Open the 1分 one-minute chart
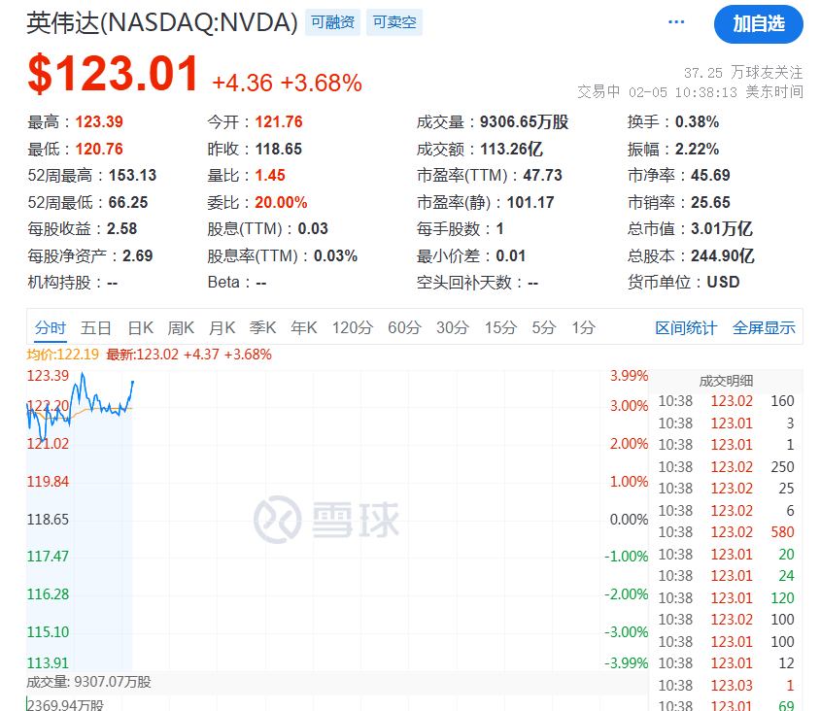 click(x=583, y=328)
